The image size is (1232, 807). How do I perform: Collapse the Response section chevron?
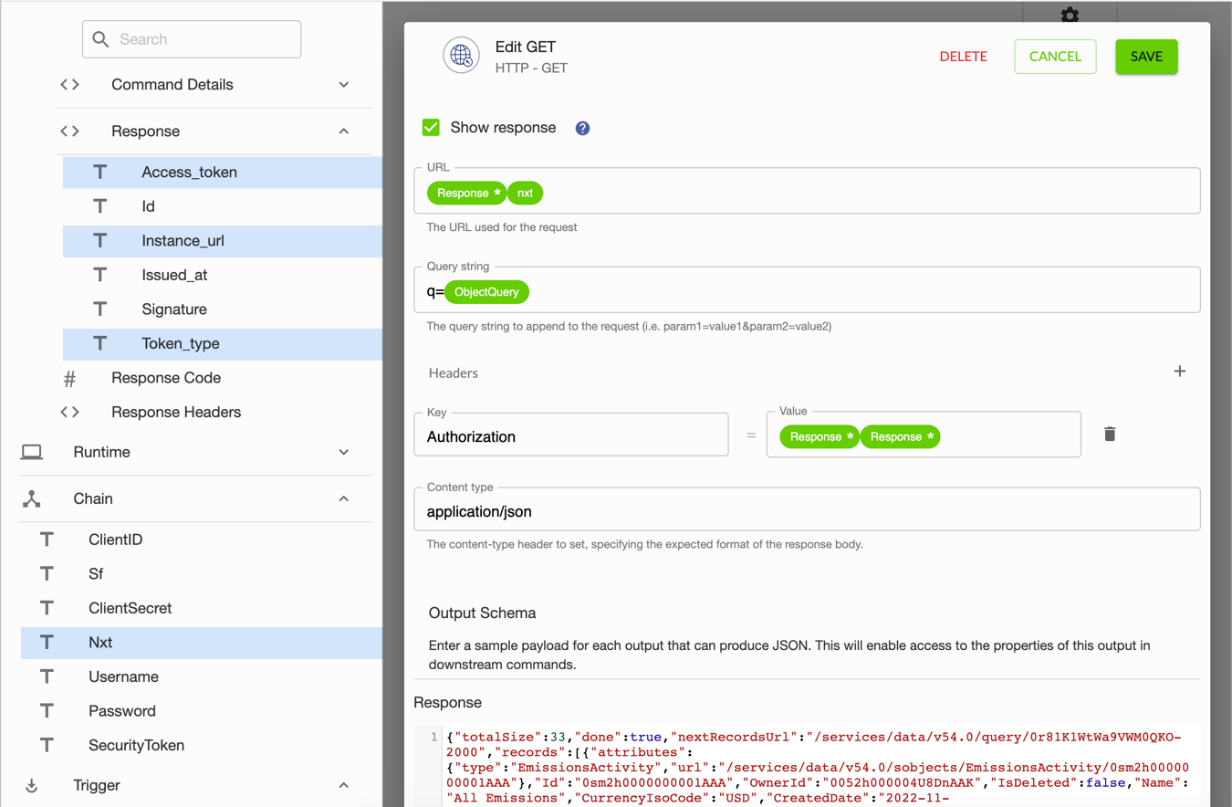pos(344,131)
